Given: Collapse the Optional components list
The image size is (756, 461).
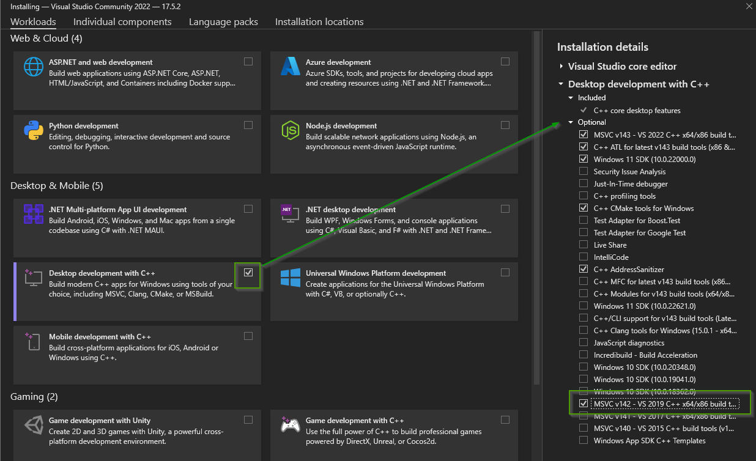Looking at the screenshot, I should tap(571, 122).
